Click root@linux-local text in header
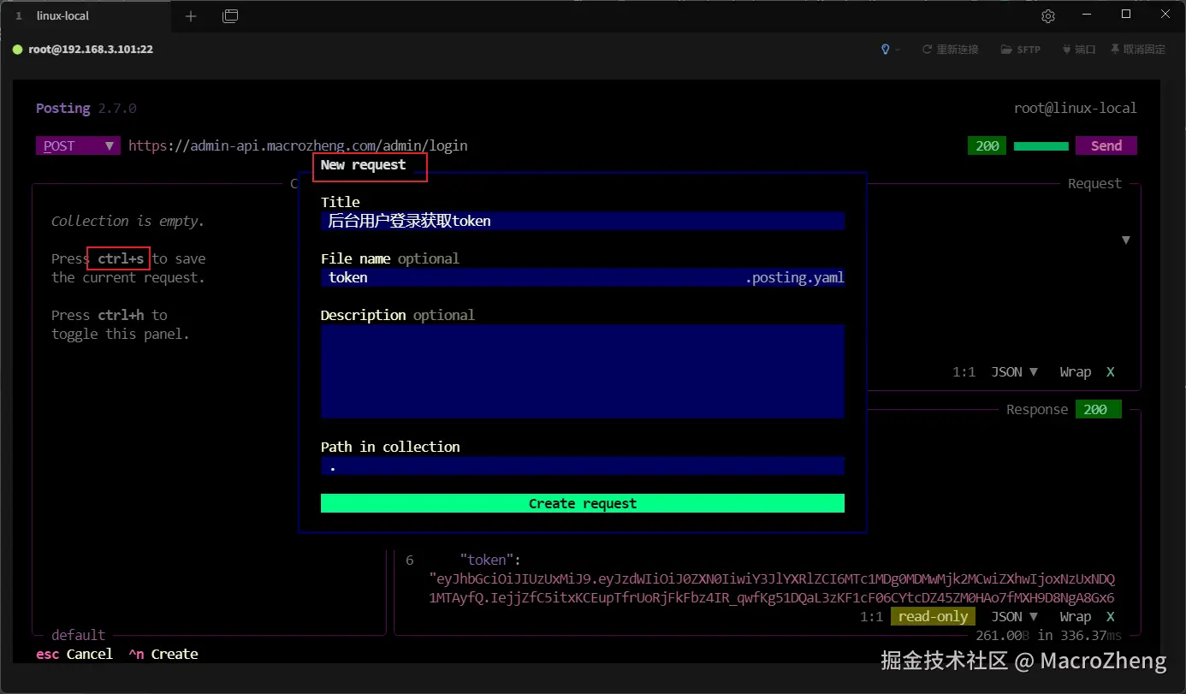1186x694 pixels. tap(1076, 108)
